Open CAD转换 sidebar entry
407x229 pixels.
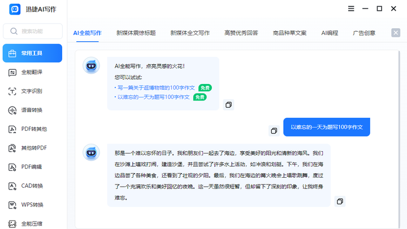32,186
